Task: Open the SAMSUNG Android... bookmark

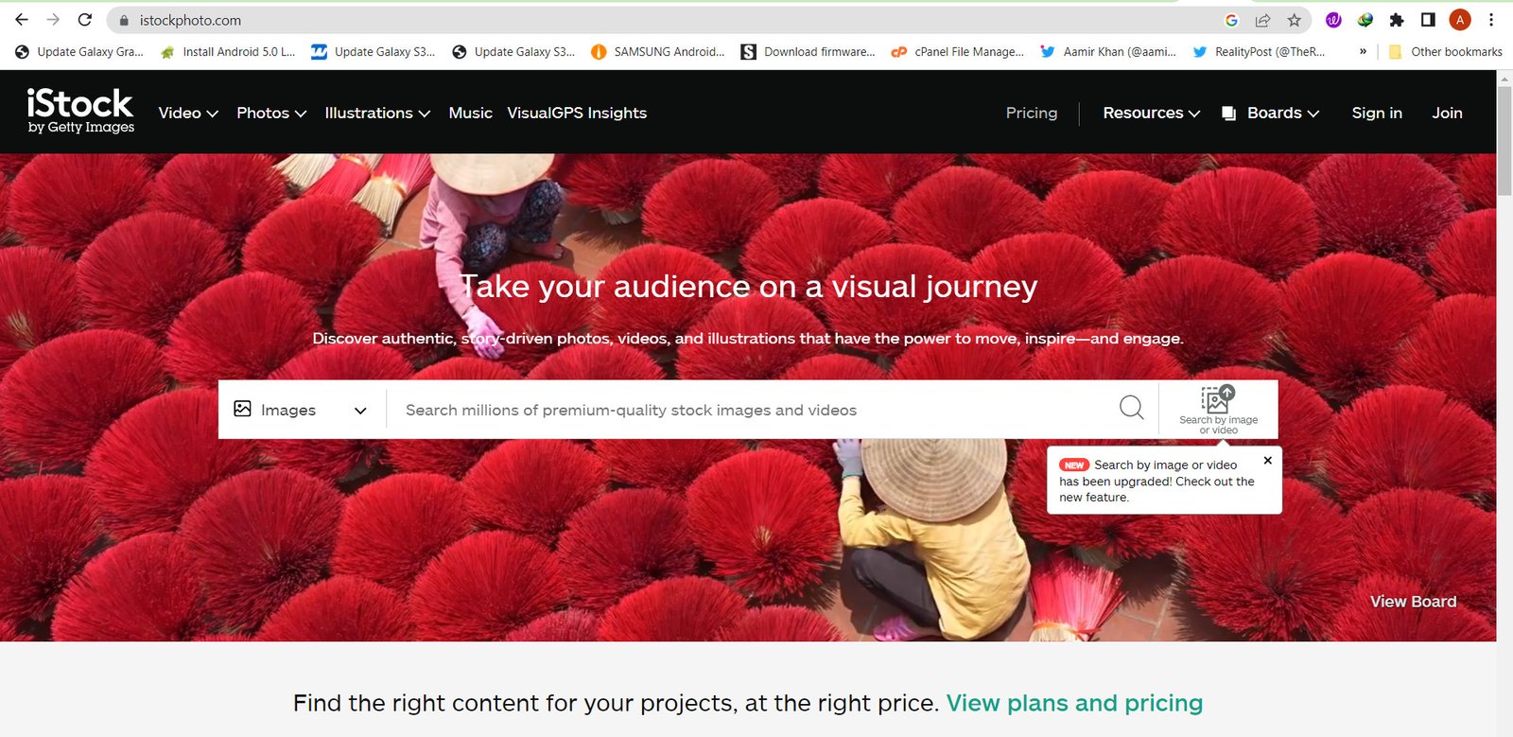Action: (658, 52)
